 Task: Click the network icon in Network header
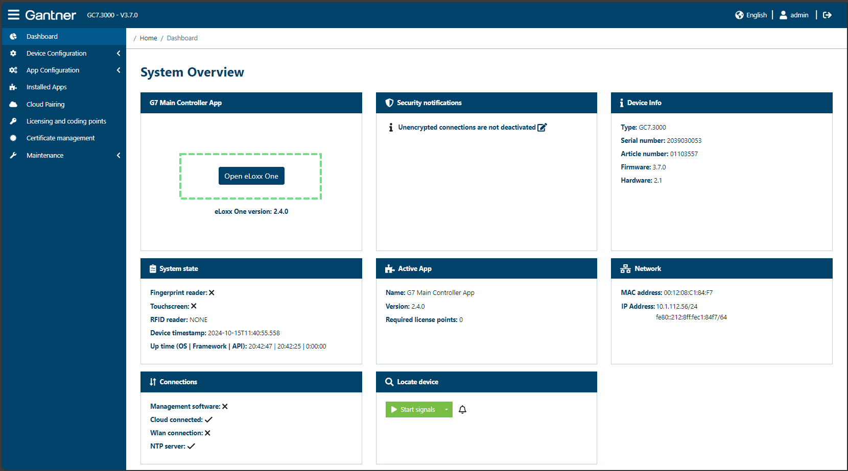[x=625, y=268]
